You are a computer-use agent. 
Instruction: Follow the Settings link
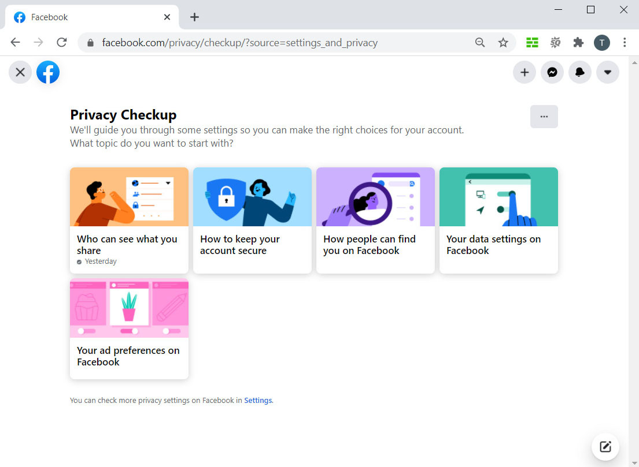[x=258, y=400]
